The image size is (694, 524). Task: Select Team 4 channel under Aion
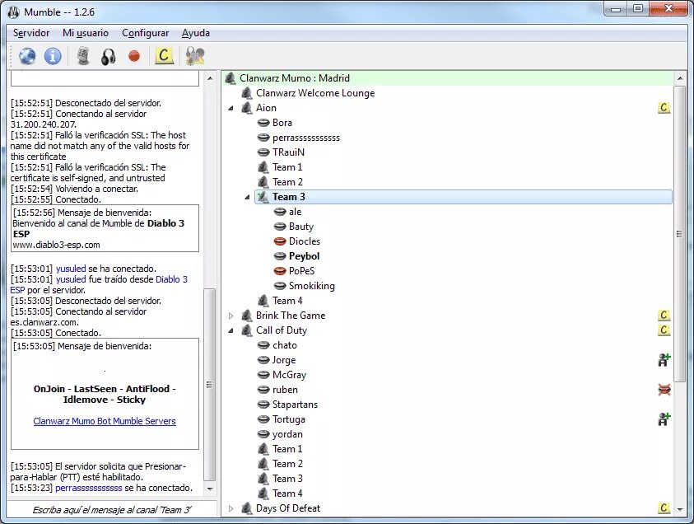click(287, 301)
